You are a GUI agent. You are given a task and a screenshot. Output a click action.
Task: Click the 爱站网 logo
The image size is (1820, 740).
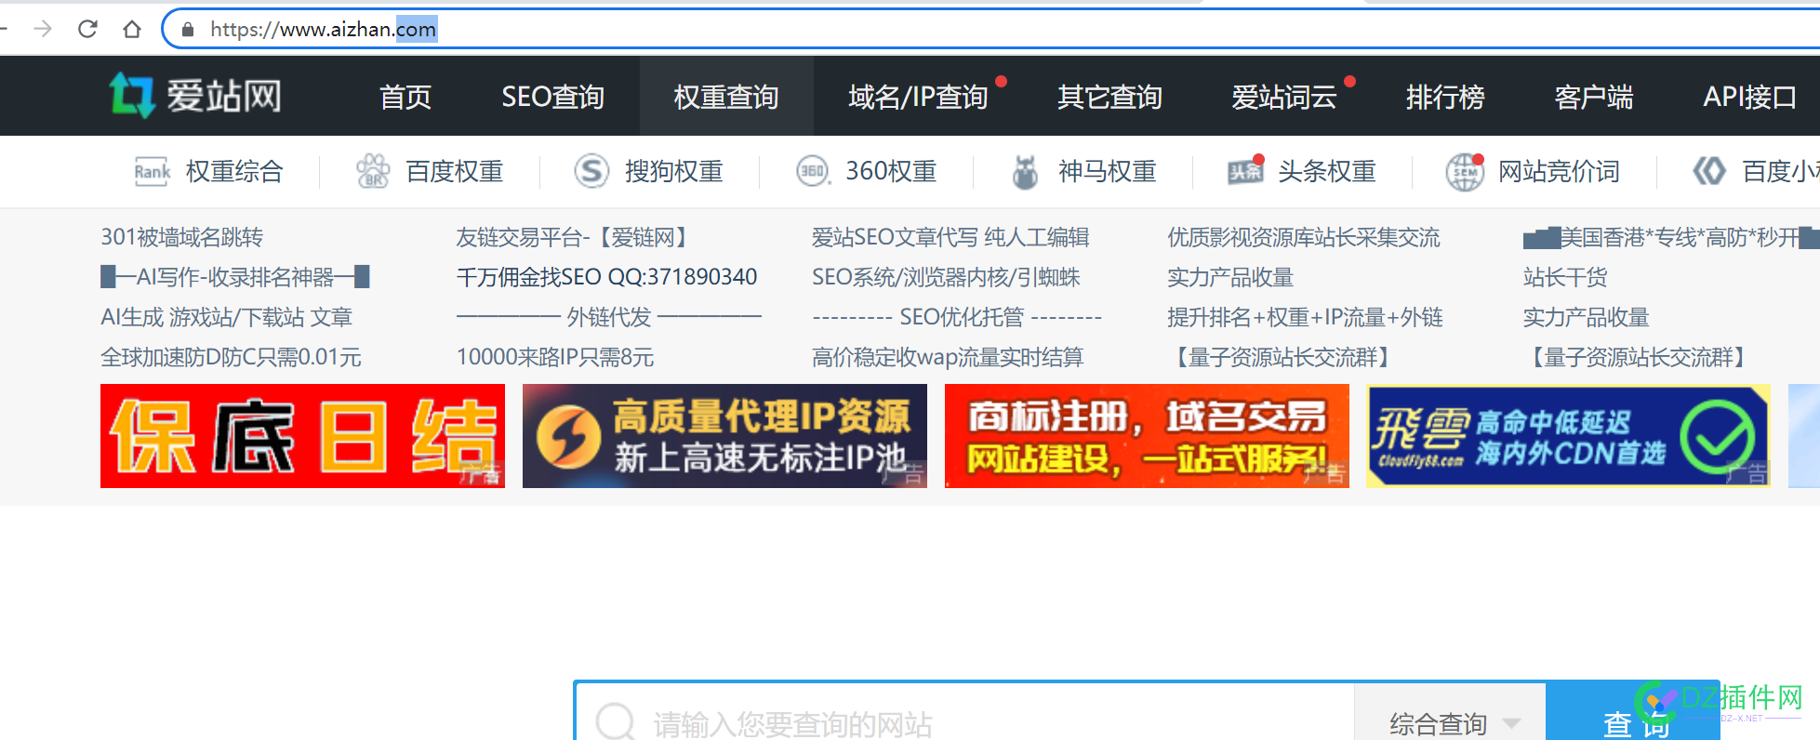coord(195,96)
